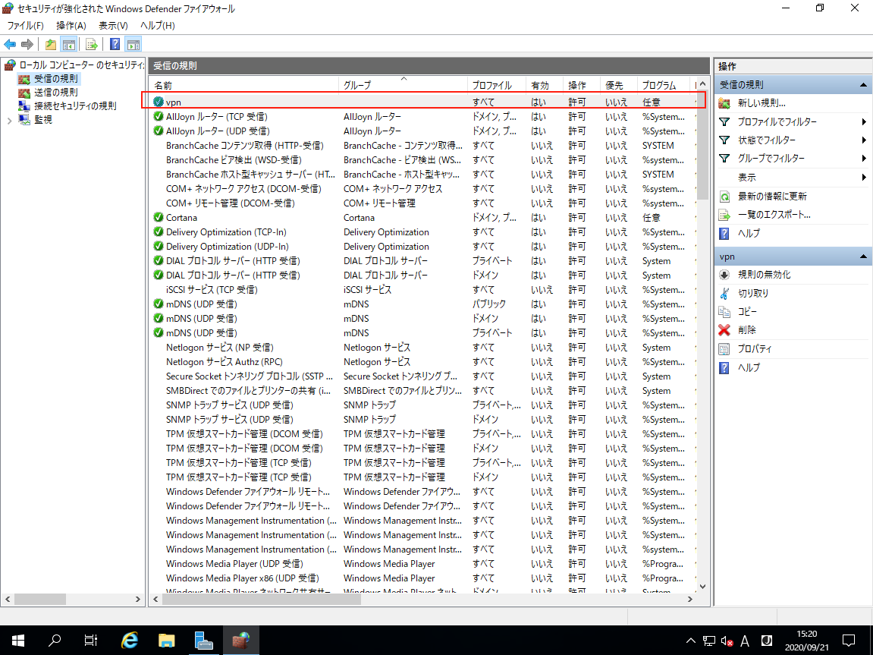Image resolution: width=873 pixels, height=655 pixels.
Task: Click the IME input mode A indicator
Action: click(x=744, y=641)
